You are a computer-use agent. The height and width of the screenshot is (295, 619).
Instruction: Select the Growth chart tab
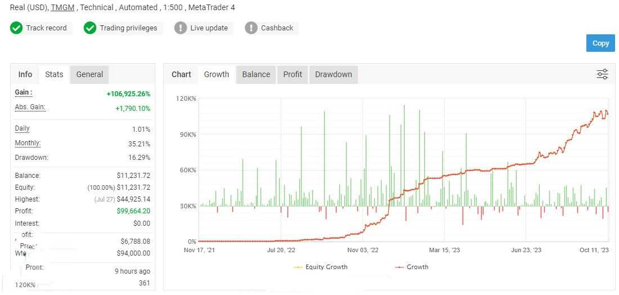pyautogui.click(x=217, y=74)
